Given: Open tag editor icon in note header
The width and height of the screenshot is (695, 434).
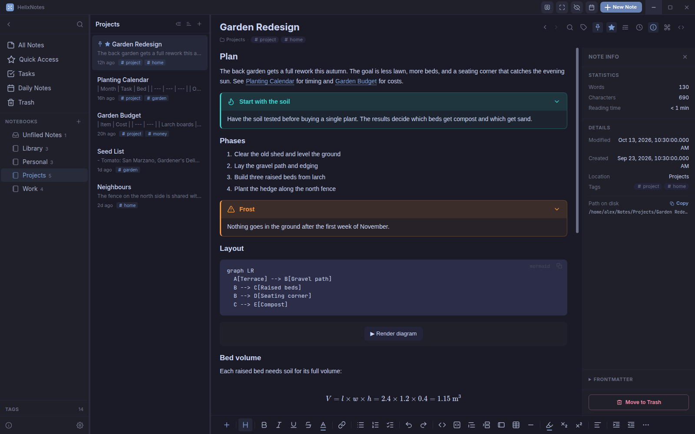Looking at the screenshot, I should [x=584, y=27].
